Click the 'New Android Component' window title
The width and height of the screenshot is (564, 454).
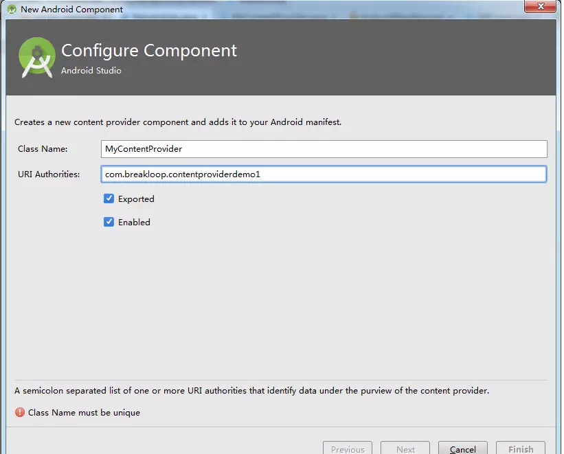(x=71, y=10)
